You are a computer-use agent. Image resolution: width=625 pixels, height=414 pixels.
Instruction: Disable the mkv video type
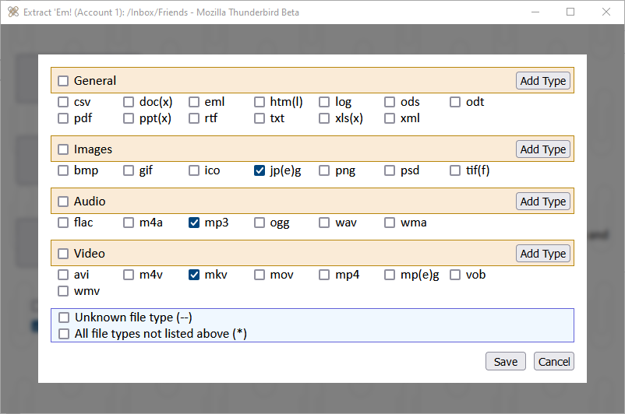[x=194, y=275]
